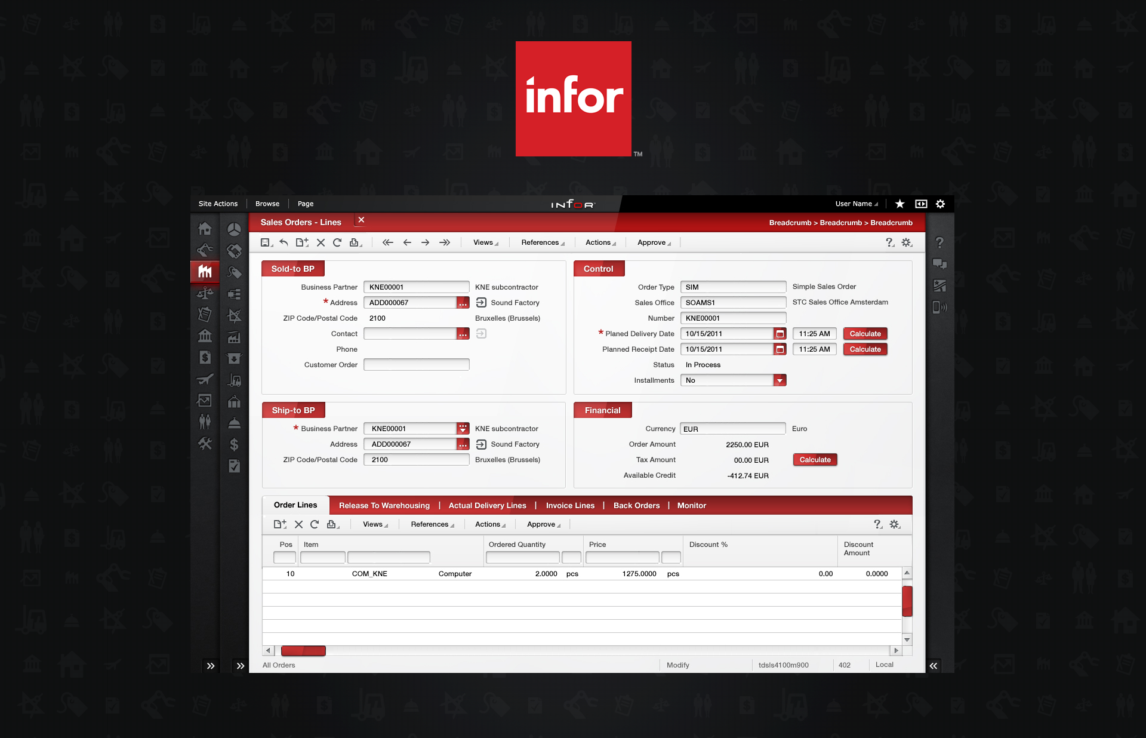Go to last record with double right arrow
1146x738 pixels.
445,242
